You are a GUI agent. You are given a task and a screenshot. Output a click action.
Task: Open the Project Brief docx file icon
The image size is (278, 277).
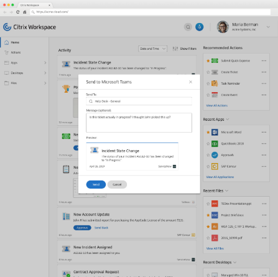[215, 215]
